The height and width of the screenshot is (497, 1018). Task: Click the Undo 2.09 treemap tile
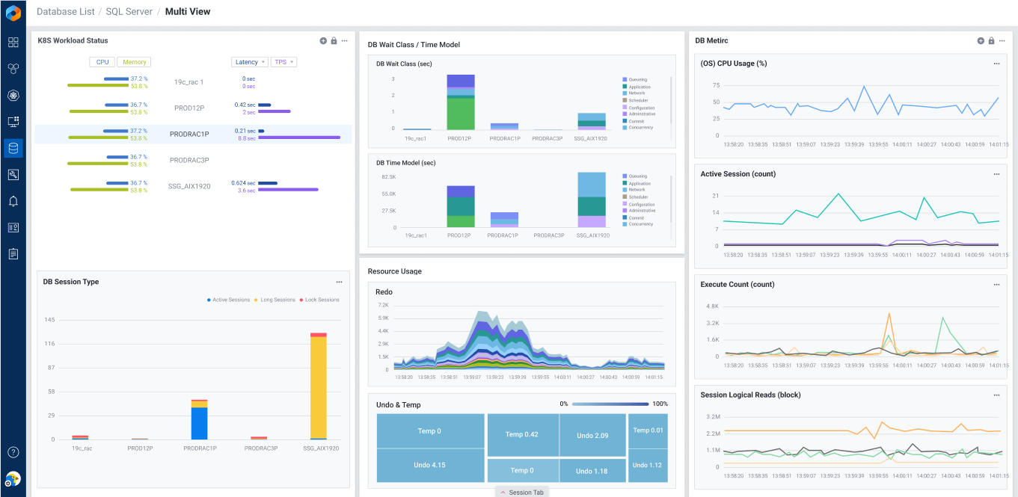tap(593, 435)
